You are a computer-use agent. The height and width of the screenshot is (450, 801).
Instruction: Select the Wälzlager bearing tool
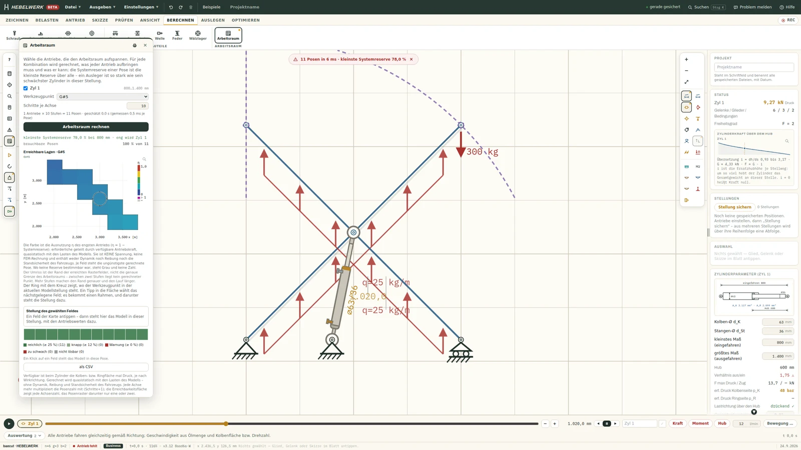(x=198, y=35)
